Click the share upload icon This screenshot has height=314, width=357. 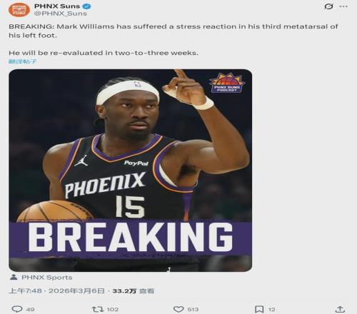point(340,309)
